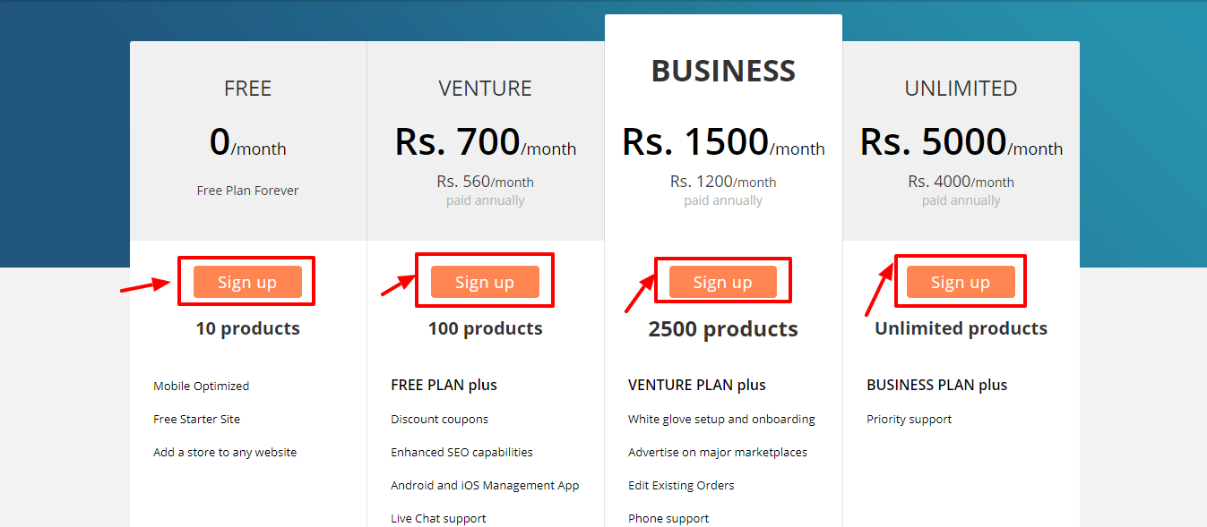Image resolution: width=1207 pixels, height=527 pixels.
Task: Click the Rs. 700/month price label
Action: tap(485, 143)
